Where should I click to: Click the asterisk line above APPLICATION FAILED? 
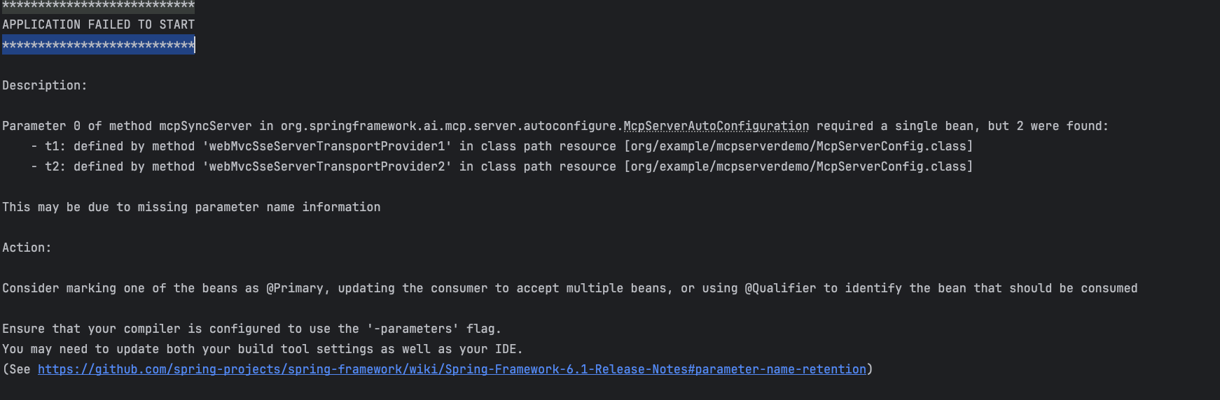99,6
